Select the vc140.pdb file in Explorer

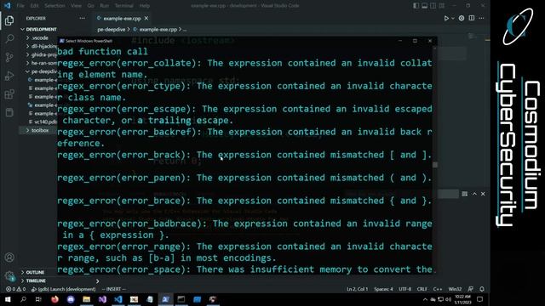(43, 122)
